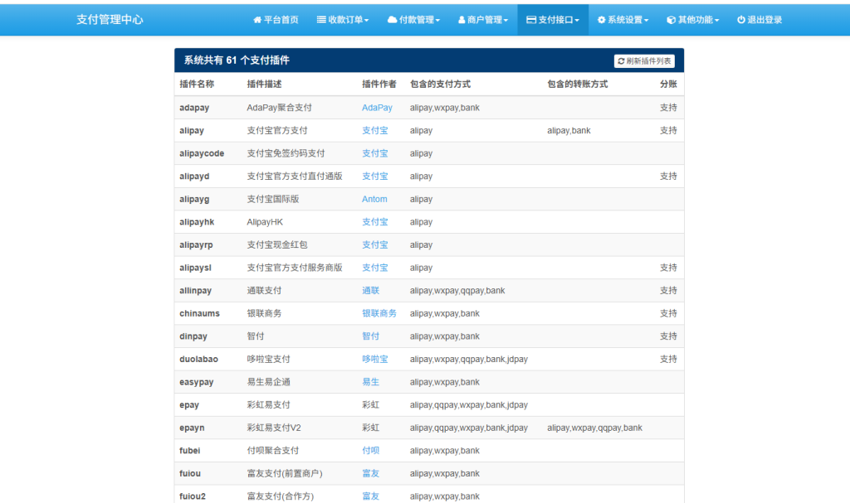Click the alipayhk plugin name
The width and height of the screenshot is (850, 503).
coord(197,222)
